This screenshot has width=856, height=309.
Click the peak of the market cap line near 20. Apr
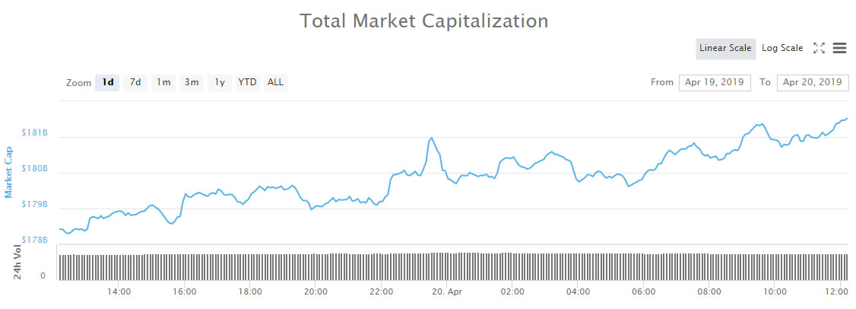pyautogui.click(x=431, y=138)
